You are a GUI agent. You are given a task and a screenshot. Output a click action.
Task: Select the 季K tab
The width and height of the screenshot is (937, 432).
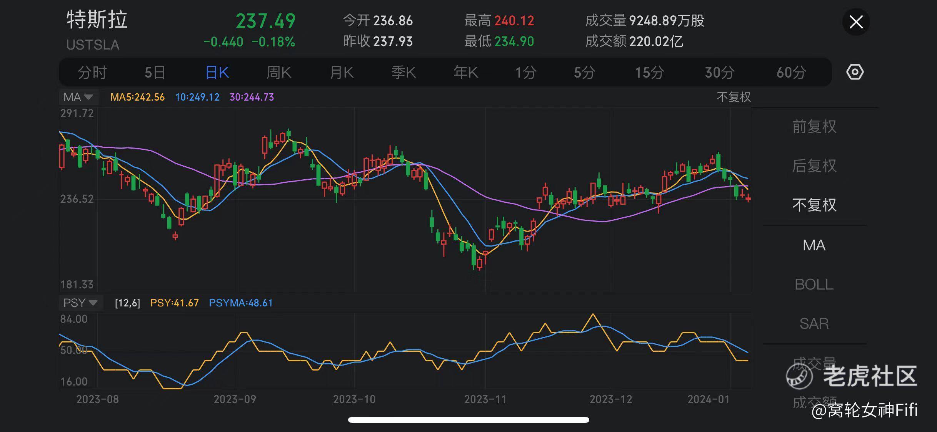point(403,72)
